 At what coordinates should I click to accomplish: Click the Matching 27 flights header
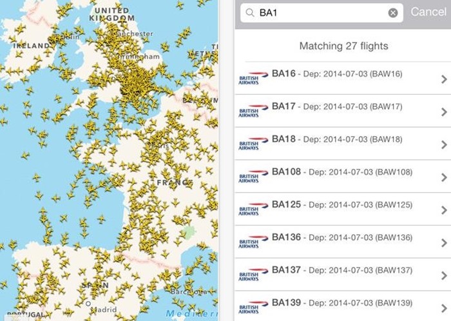(343, 46)
